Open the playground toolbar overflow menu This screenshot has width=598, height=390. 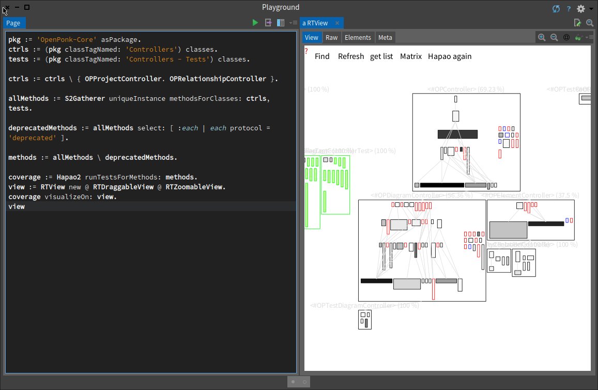[293, 23]
